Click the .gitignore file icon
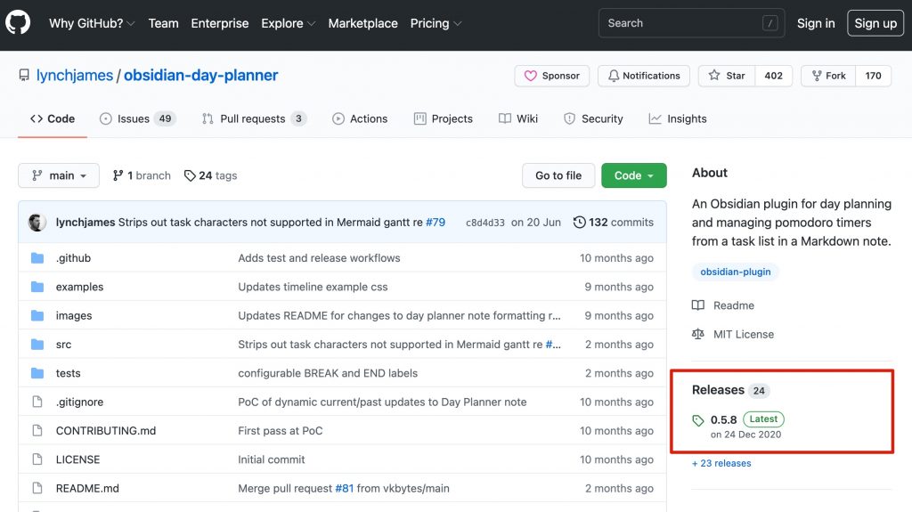The width and height of the screenshot is (912, 512). (x=37, y=402)
